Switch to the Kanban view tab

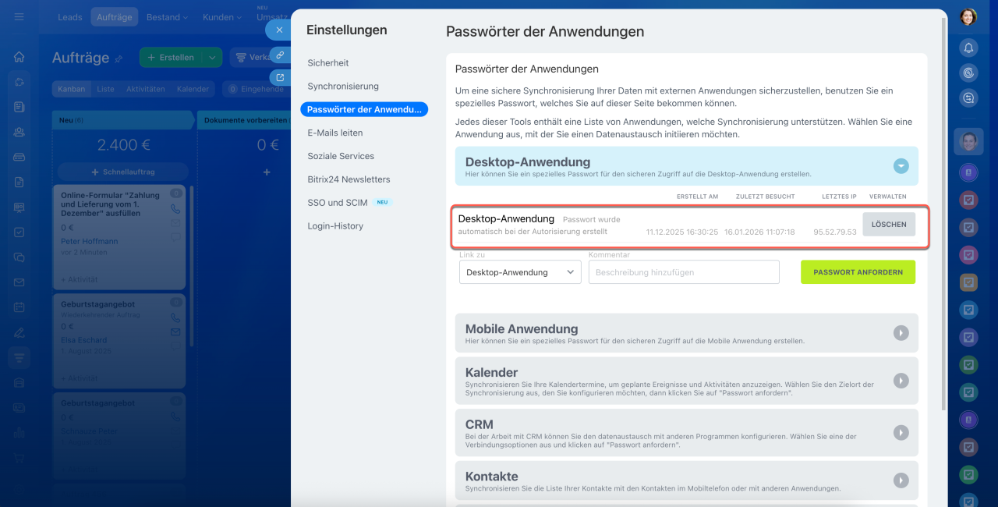(x=72, y=89)
